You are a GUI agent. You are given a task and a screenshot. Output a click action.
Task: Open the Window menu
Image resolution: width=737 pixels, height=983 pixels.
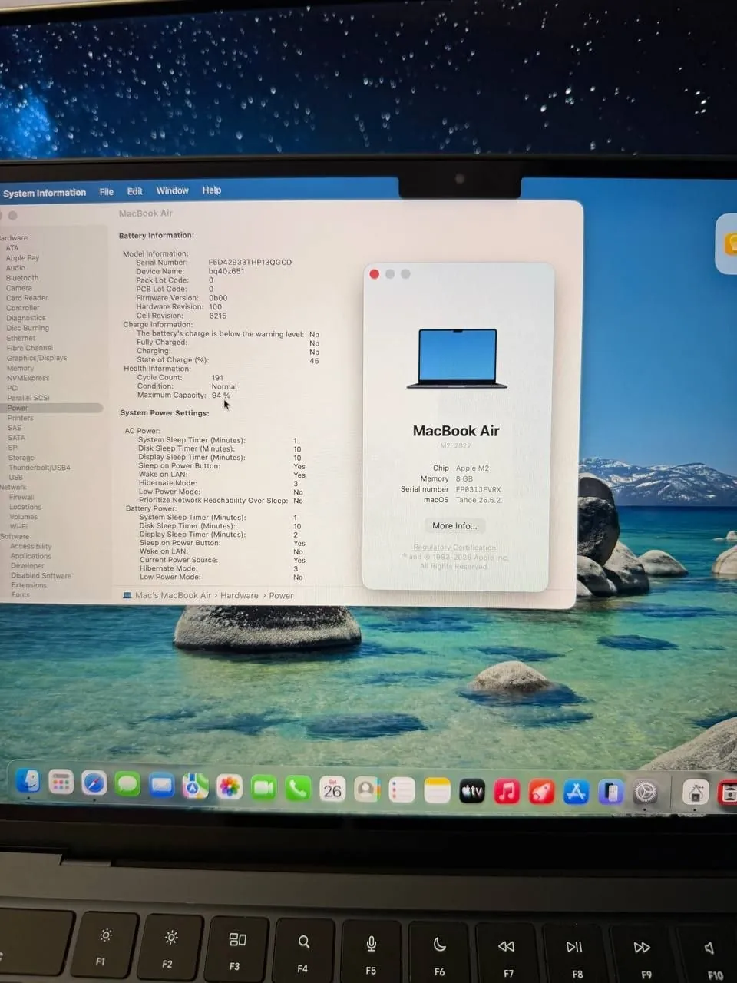tap(173, 190)
